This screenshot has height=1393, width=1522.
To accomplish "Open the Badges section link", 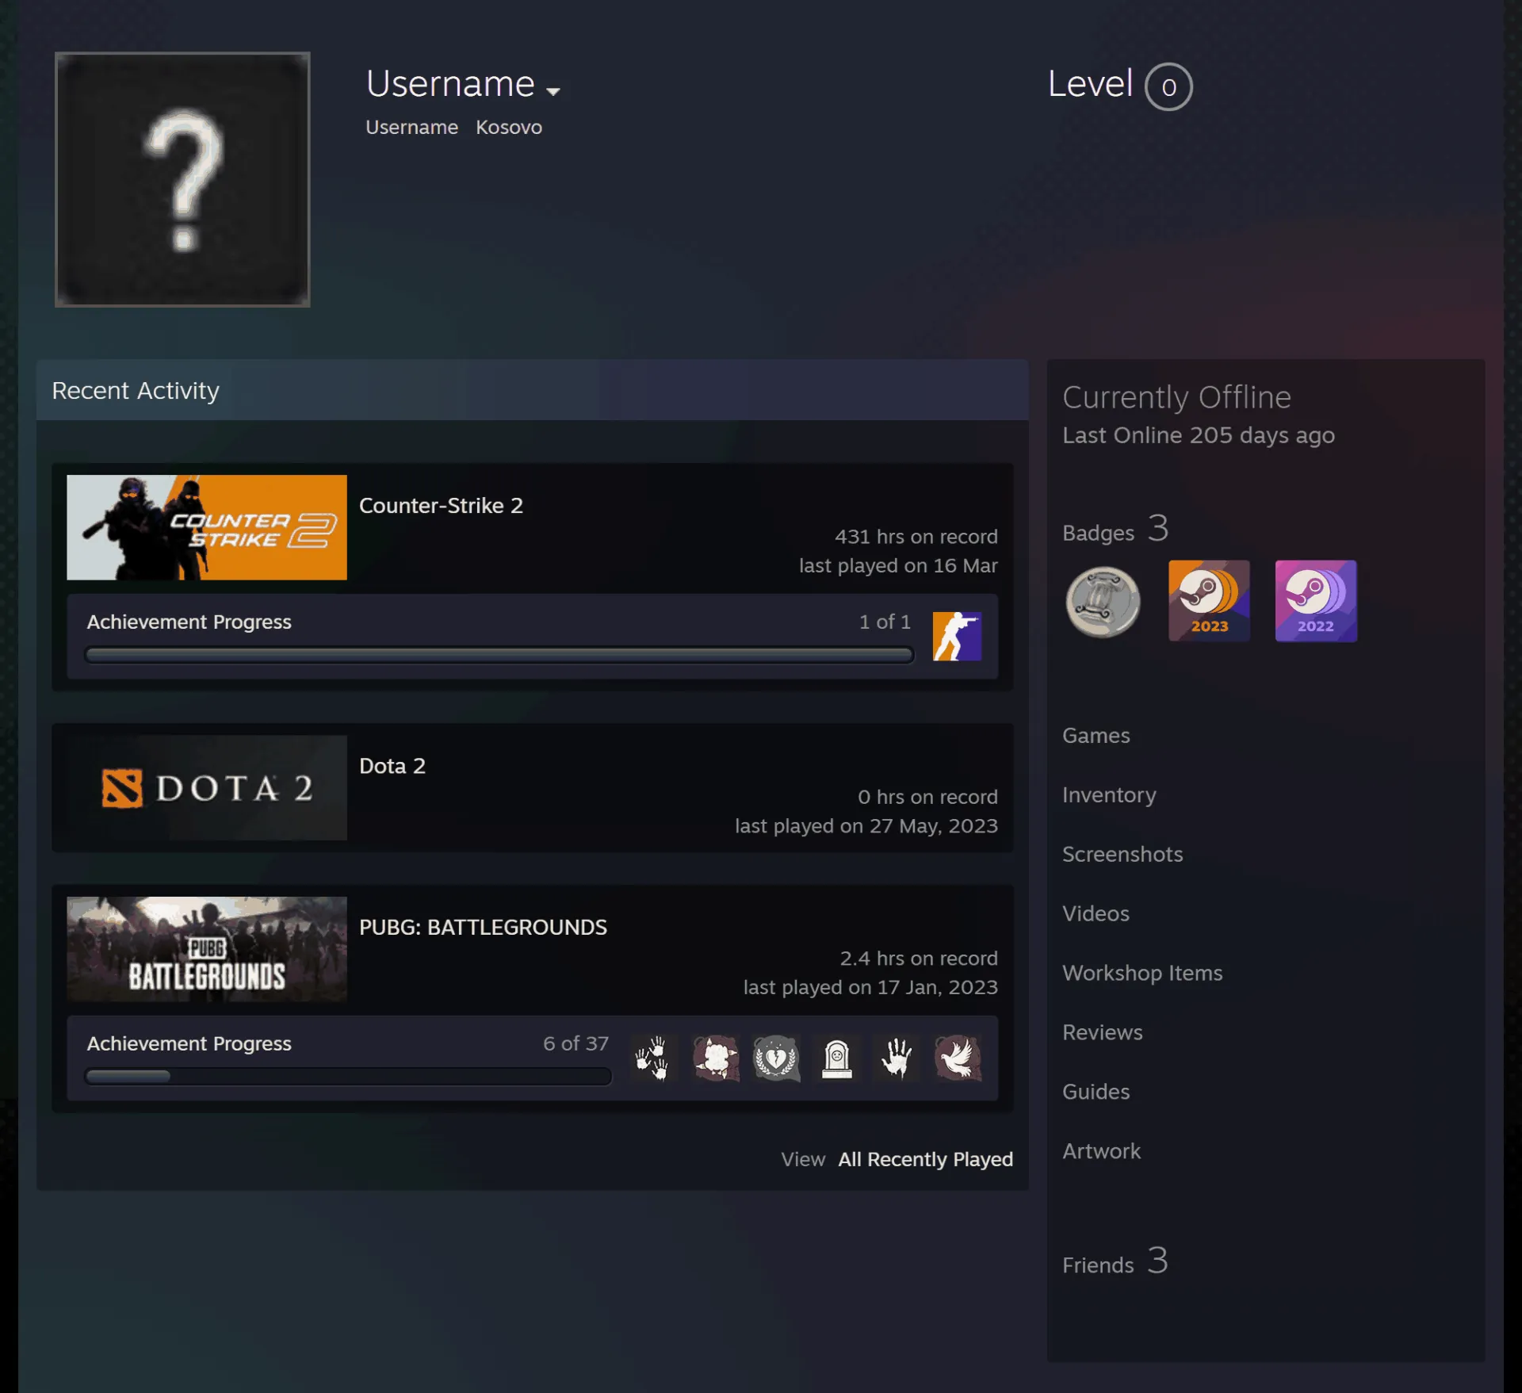I will click(1115, 530).
